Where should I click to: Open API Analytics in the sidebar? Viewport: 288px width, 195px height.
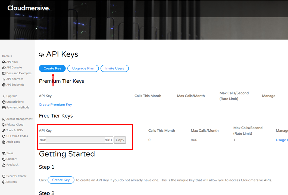[x=15, y=79]
